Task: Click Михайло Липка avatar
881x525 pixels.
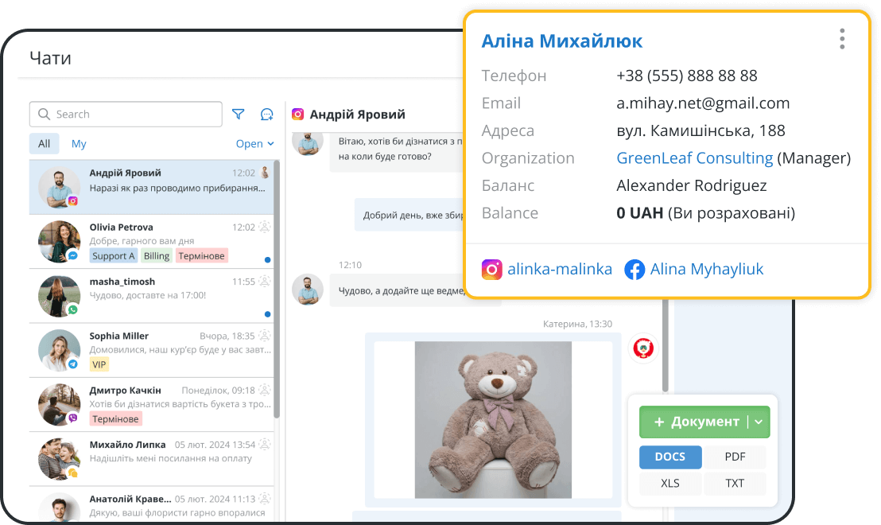Action: [59, 459]
